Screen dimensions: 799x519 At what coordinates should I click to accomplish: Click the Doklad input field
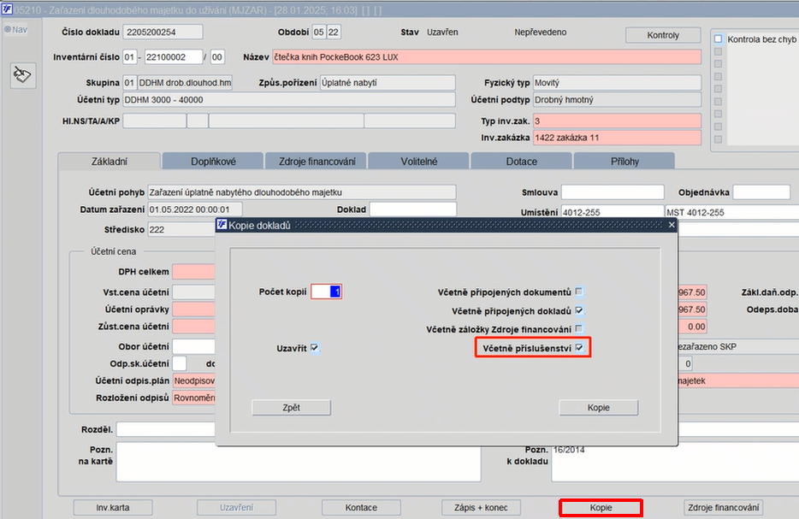[x=412, y=209]
